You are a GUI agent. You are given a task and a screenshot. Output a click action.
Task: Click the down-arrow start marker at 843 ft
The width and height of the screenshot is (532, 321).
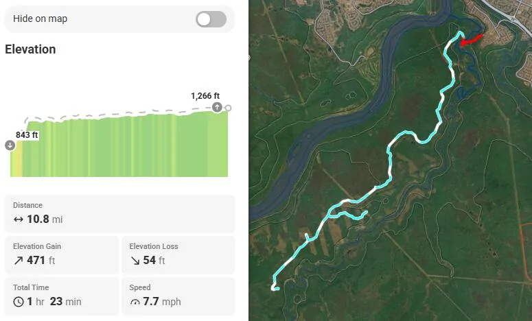(x=10, y=145)
